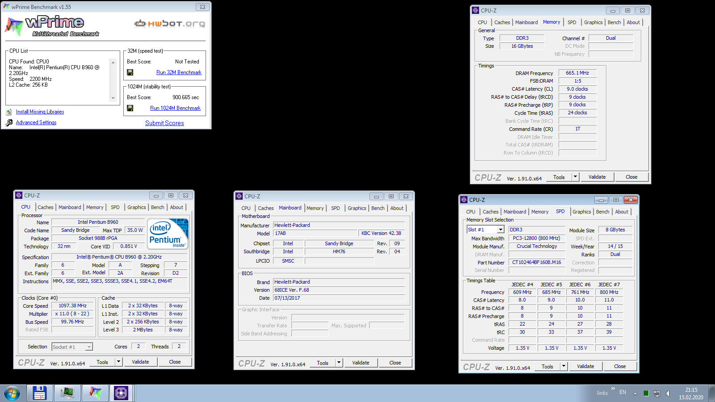This screenshot has width=715, height=402.
Task: Expand Tools arrow in CPU-Z CPU window
Action: [119, 362]
